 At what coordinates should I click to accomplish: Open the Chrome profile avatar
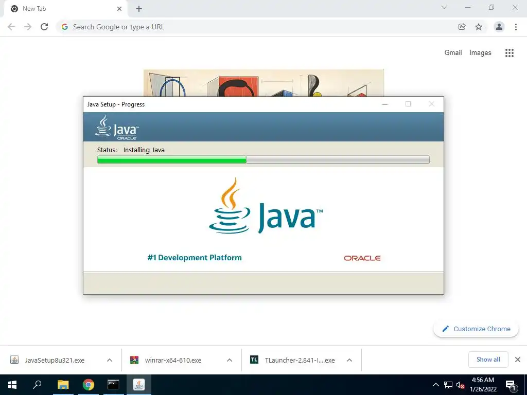(x=499, y=27)
